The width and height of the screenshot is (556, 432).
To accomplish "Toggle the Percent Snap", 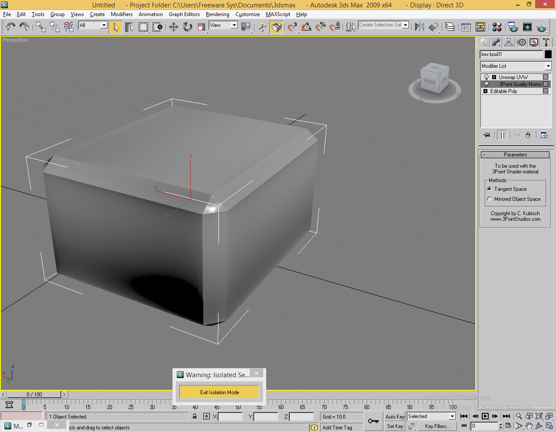I will [321, 27].
